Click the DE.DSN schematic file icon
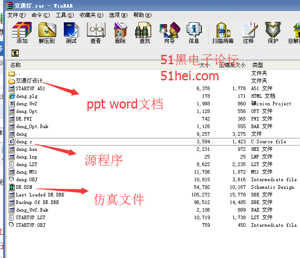Image resolution: width=300 pixels, height=258 pixels. pos(12,187)
